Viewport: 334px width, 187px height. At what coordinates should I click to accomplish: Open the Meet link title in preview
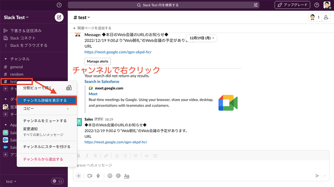click(x=93, y=94)
